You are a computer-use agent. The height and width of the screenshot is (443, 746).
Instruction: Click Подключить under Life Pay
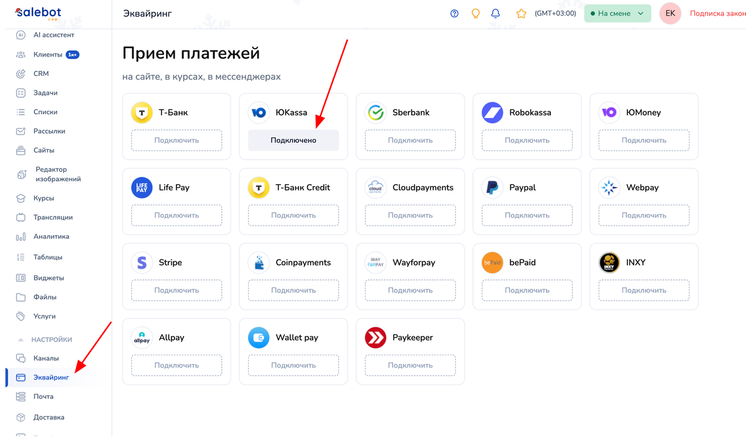coord(177,215)
